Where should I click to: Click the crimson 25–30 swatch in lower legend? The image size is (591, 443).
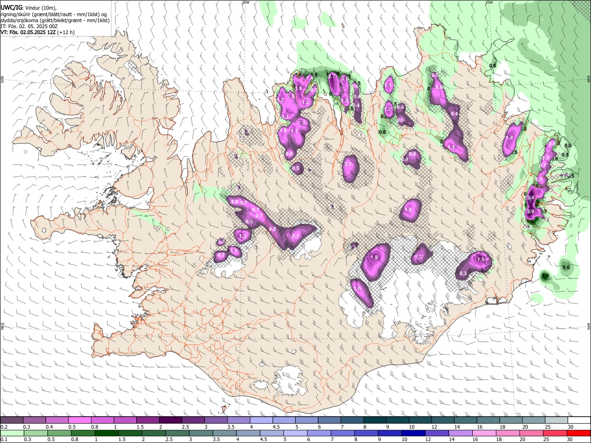[555, 433]
